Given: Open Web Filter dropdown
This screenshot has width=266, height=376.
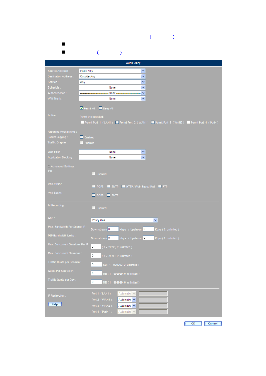Looking at the screenshot, I should point(112,152).
